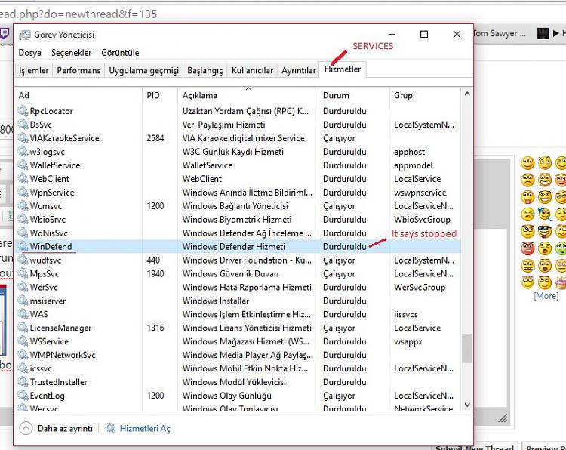The width and height of the screenshot is (566, 450).
Task: Click the angry red smiley in the forum panel
Action: (528, 248)
